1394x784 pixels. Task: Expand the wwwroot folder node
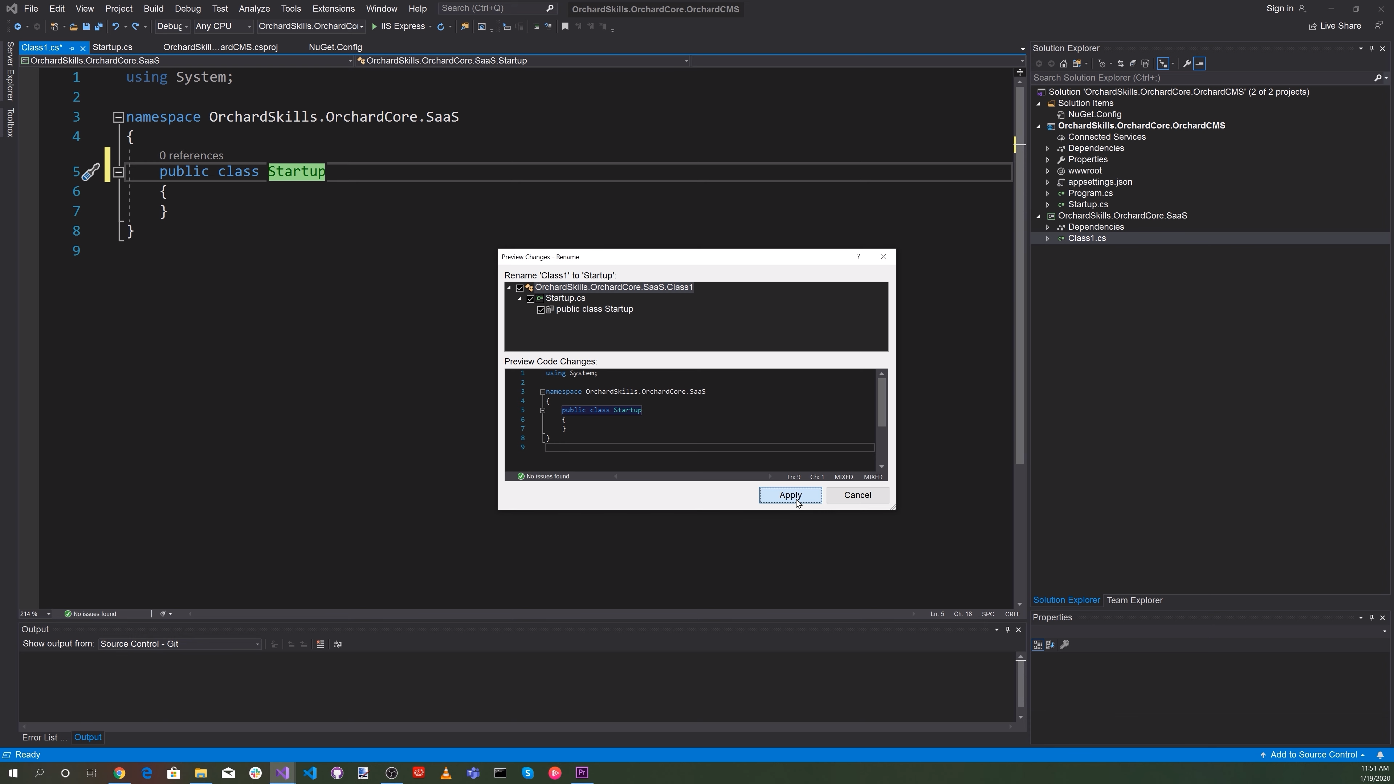(1047, 171)
